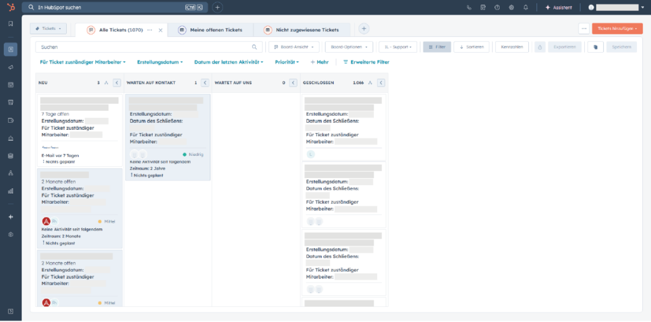
Task: Open the notifications bell in the top bar
Action: 526,8
